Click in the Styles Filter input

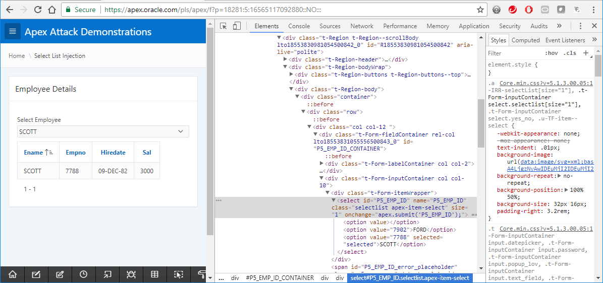[x=513, y=53]
